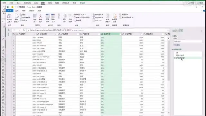The width and height of the screenshot is (206, 116).
Task: Click the fx icon in the formula bar
Action: [24, 30]
